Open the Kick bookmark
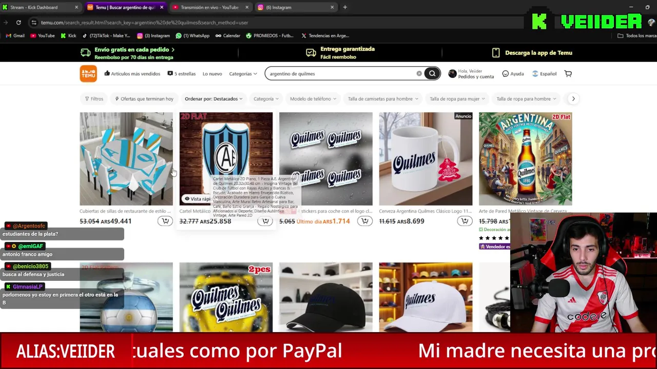 [68, 36]
